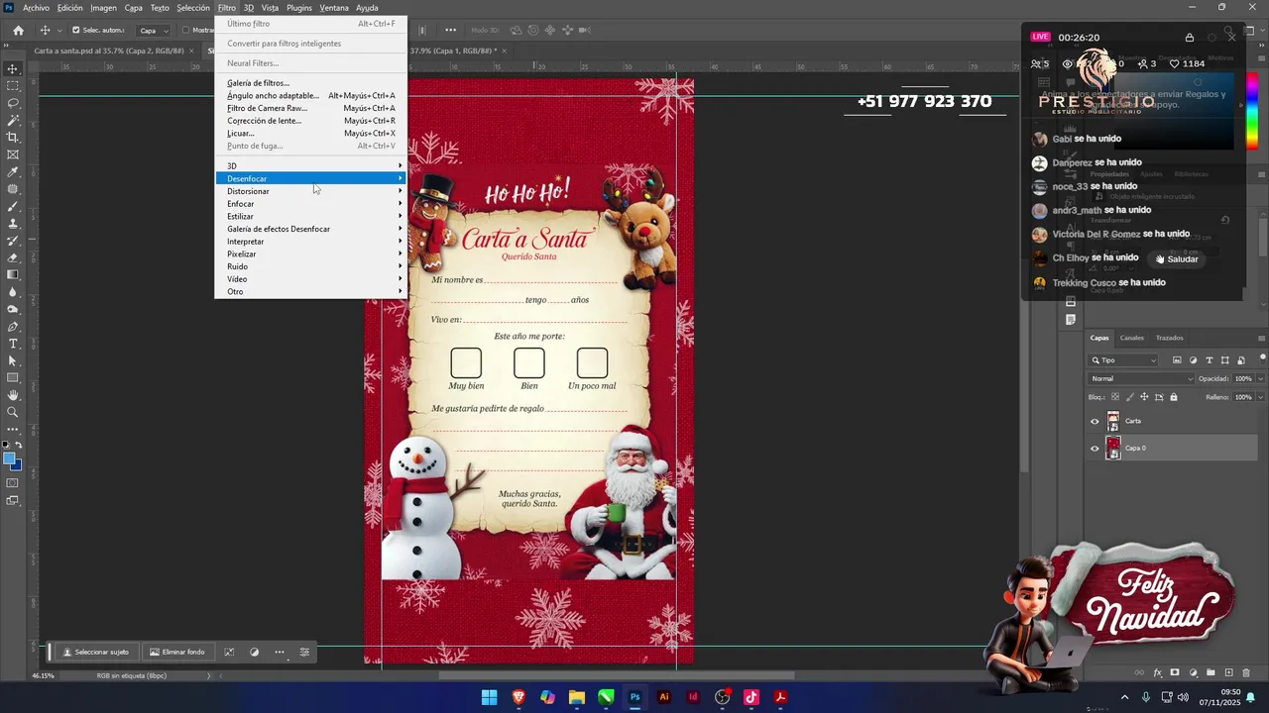Toggle lock image pixels brush icon

tap(1129, 397)
